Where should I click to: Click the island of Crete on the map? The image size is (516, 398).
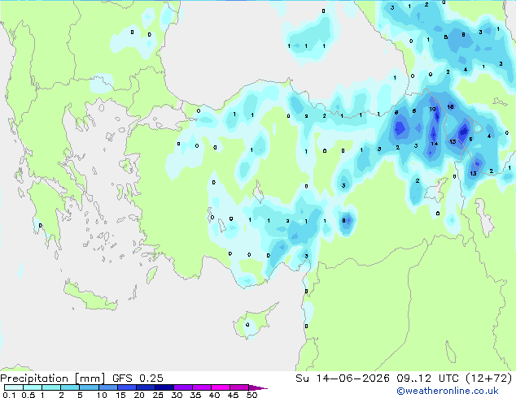90,296
